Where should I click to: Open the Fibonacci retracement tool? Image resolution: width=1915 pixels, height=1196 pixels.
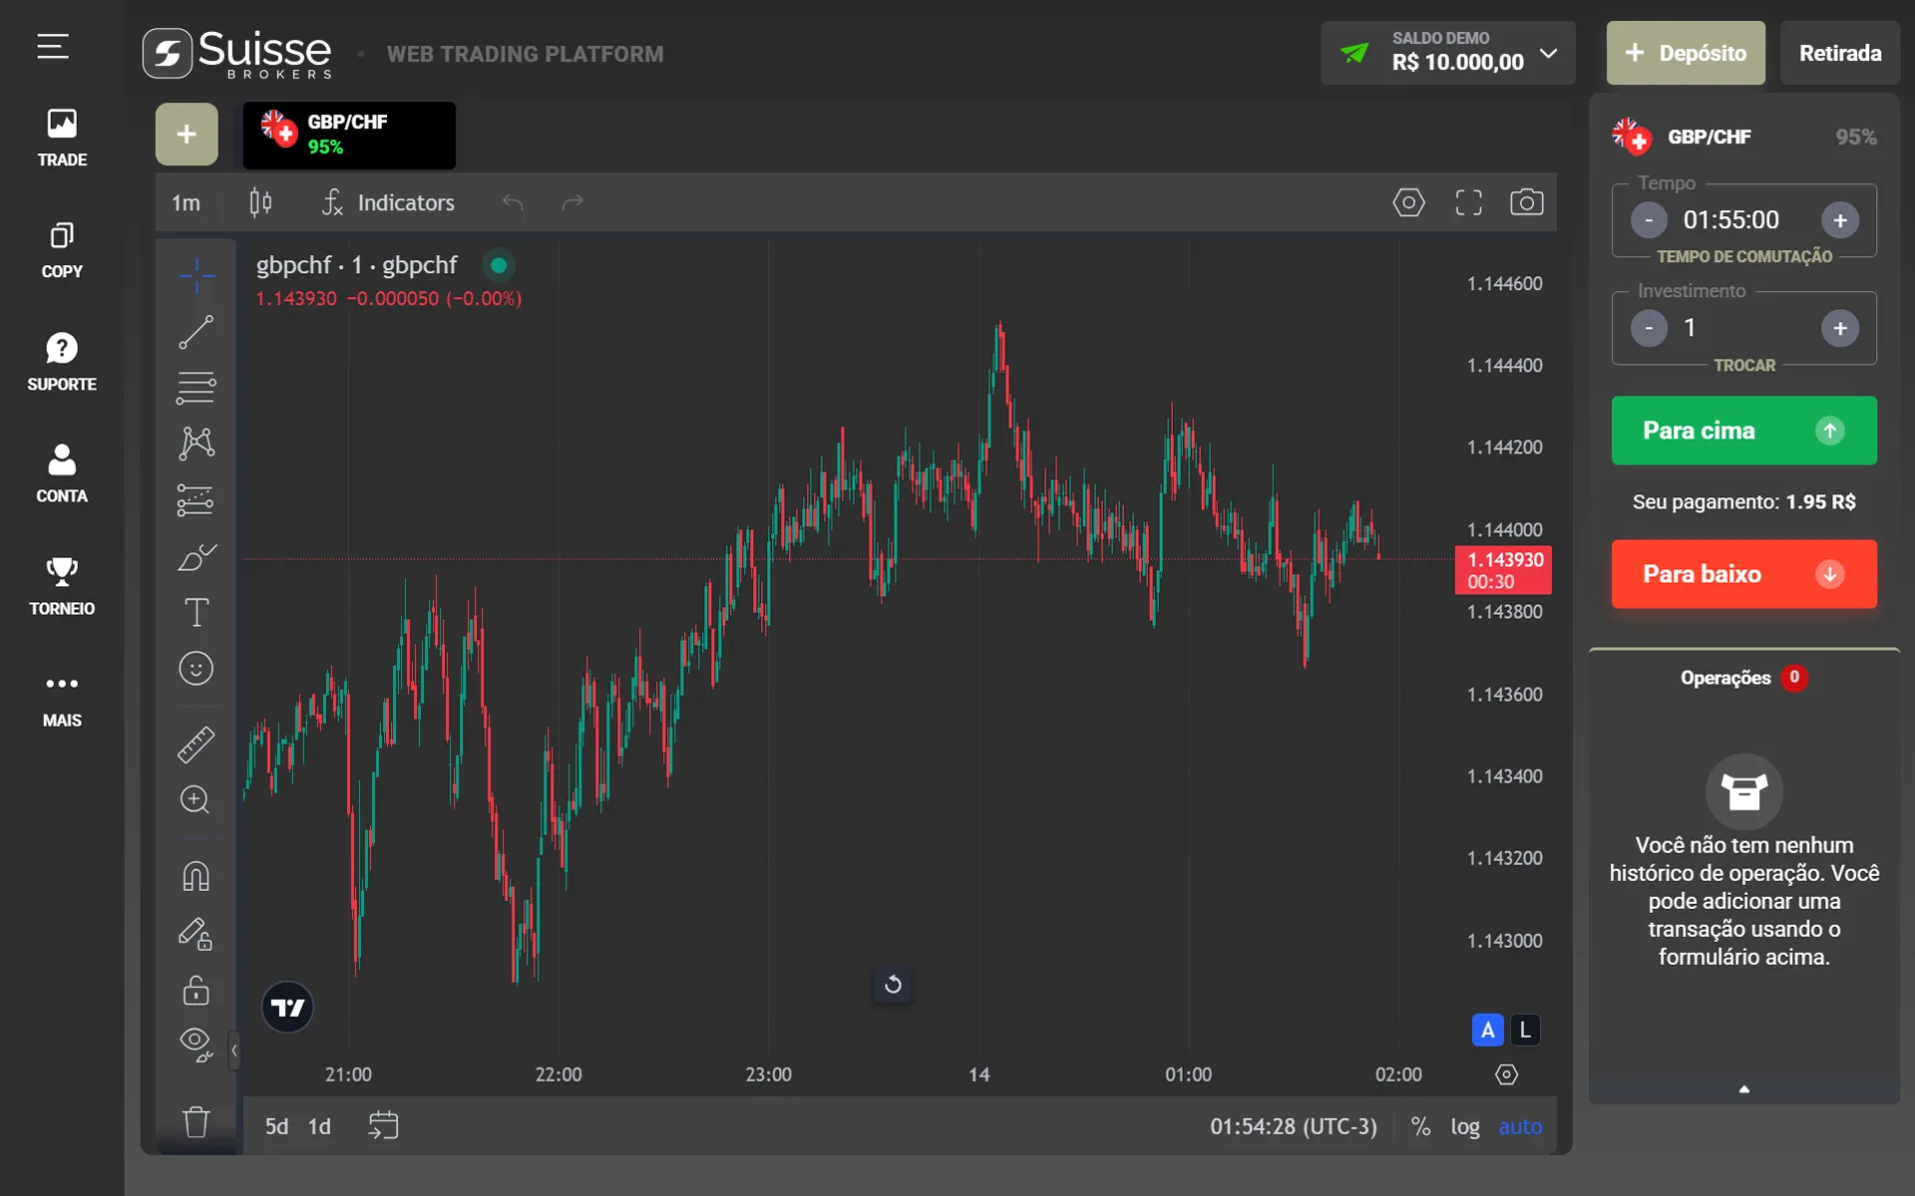point(195,388)
